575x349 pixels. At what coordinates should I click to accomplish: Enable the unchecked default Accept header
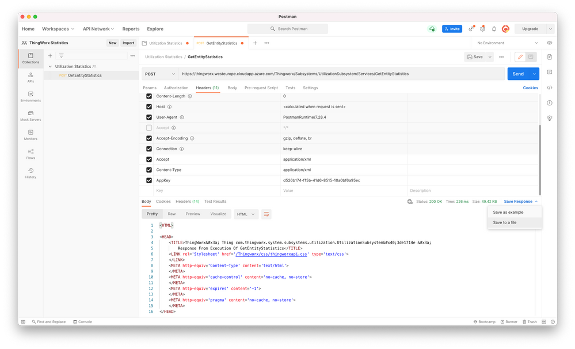tap(149, 128)
